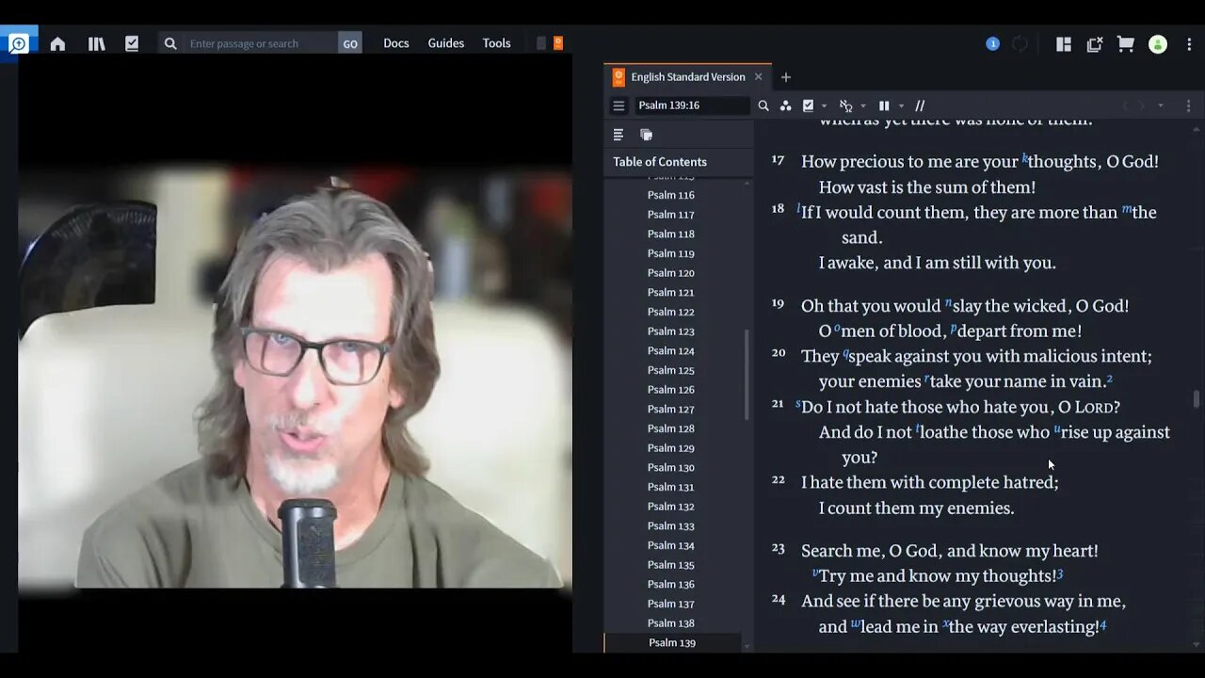Click the sync status circular icon

pyautogui.click(x=1020, y=43)
